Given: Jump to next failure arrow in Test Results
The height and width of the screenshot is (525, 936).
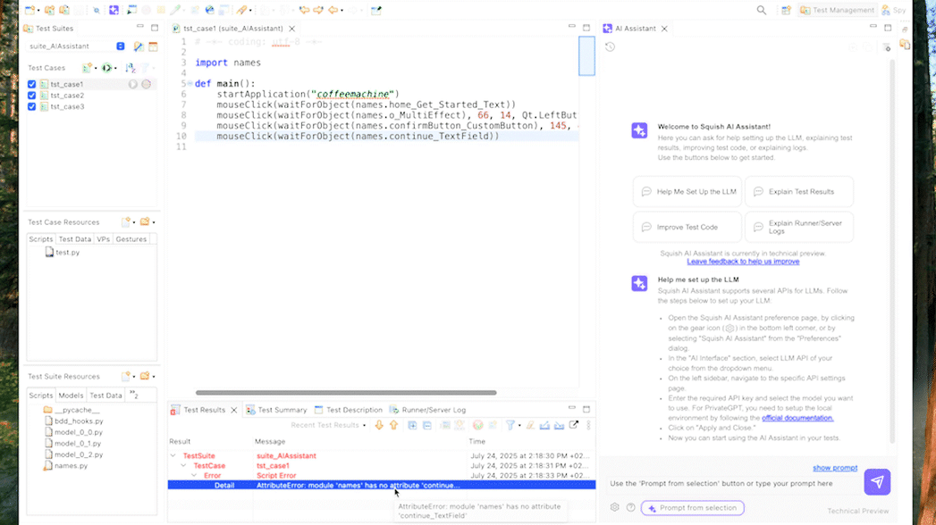Looking at the screenshot, I should [x=379, y=425].
